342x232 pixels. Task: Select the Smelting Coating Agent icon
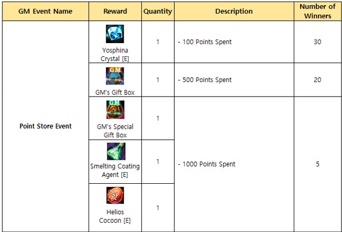(x=116, y=152)
